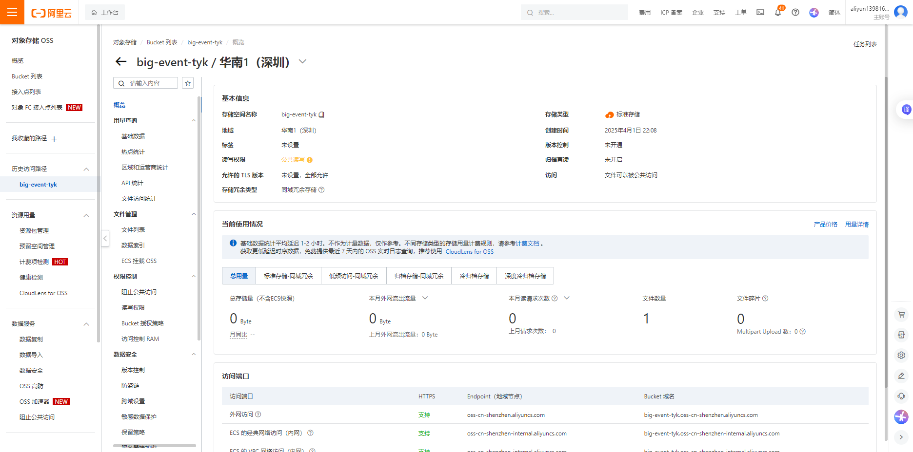Click help icon next to 文件碎片

(x=765, y=299)
